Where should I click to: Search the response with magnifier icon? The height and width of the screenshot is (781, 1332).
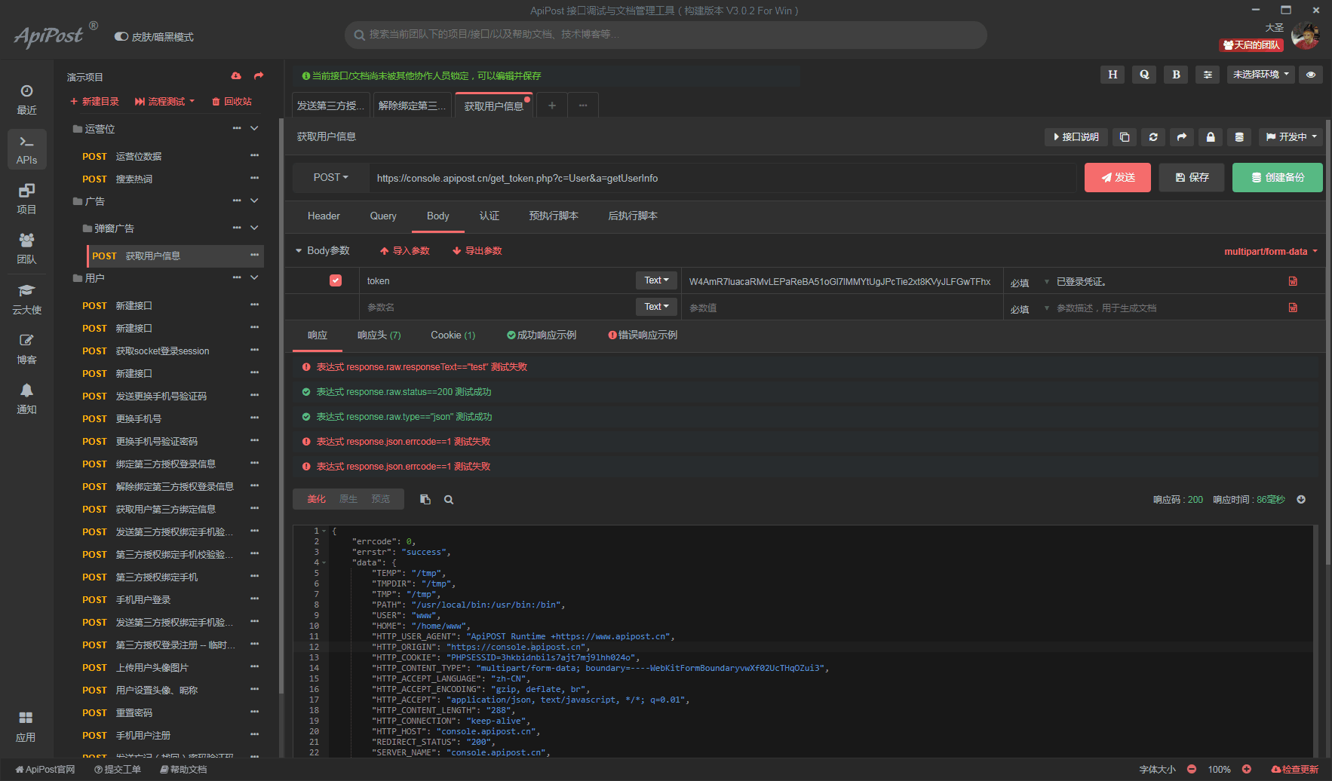click(x=449, y=500)
